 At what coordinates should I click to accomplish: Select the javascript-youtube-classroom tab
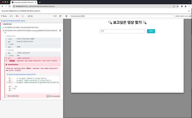[24, 2]
